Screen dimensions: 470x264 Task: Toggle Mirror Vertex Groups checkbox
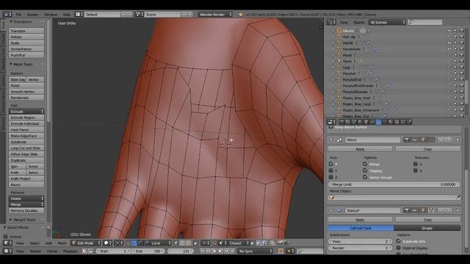point(365,177)
